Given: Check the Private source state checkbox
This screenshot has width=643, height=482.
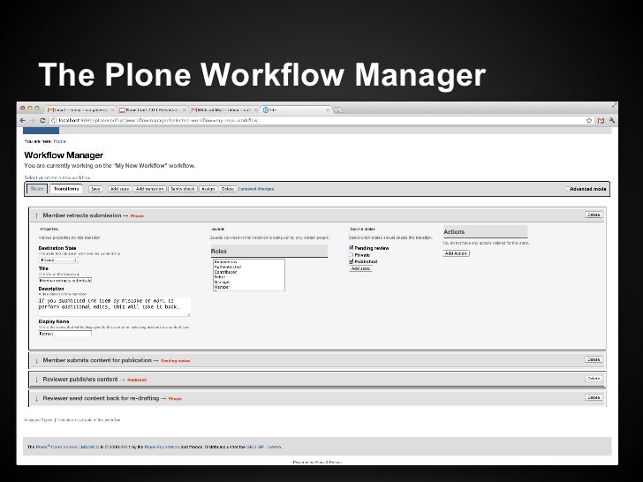Looking at the screenshot, I should click(351, 254).
